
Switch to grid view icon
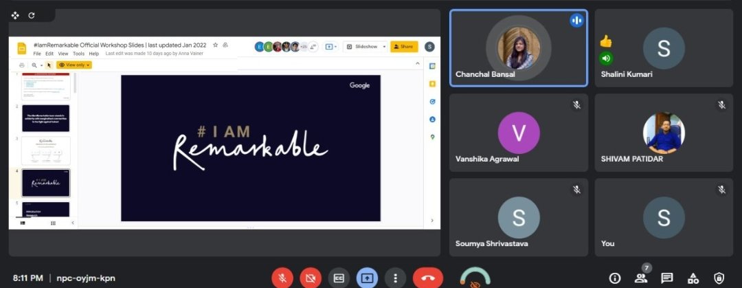pyautogui.click(x=53, y=223)
